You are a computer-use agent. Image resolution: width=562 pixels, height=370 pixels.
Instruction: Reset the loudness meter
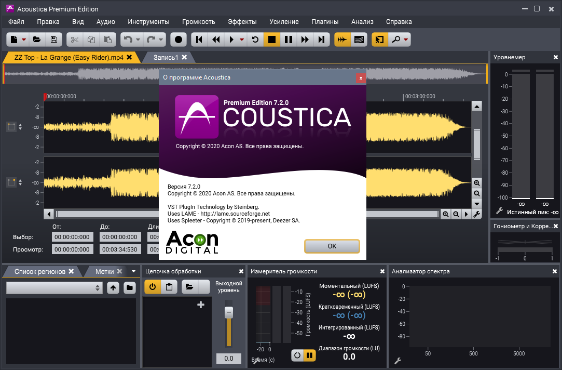[297, 355]
